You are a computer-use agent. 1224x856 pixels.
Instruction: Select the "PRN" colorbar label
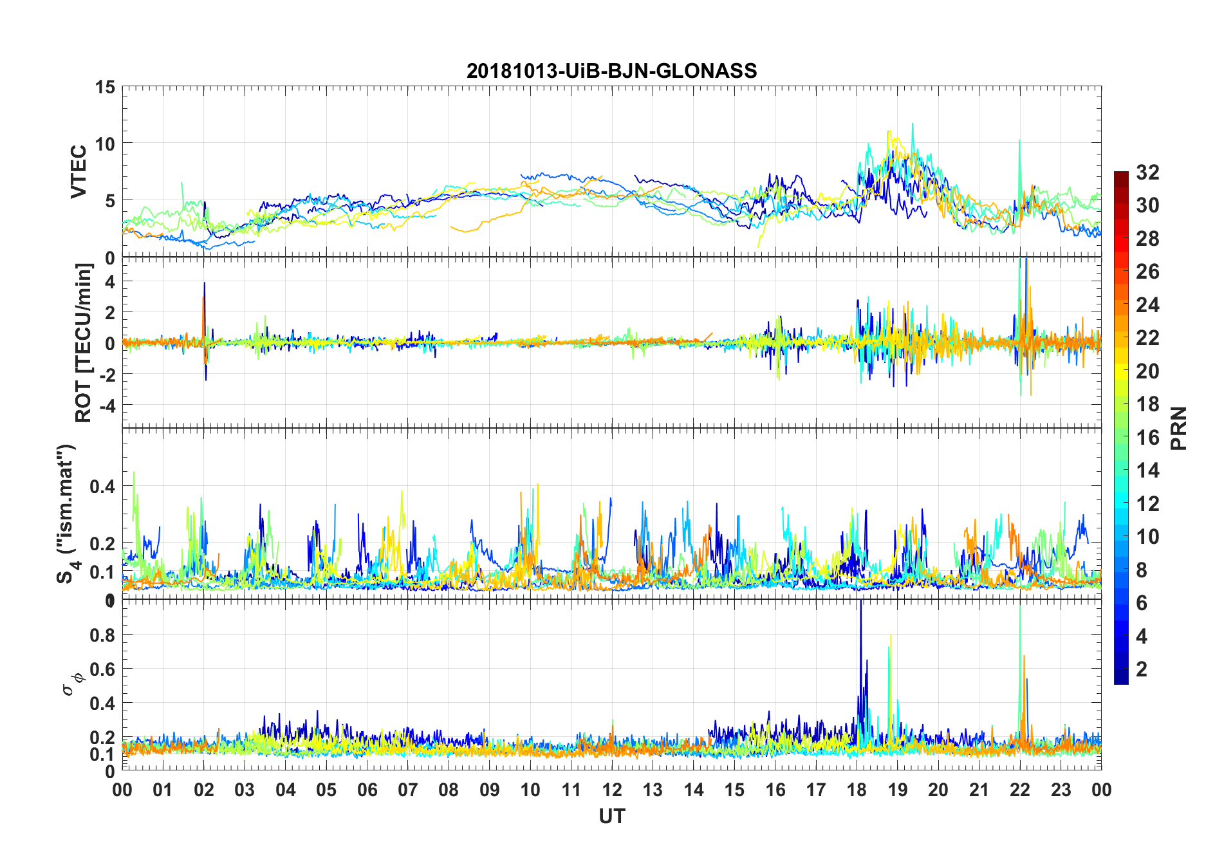point(1178,428)
